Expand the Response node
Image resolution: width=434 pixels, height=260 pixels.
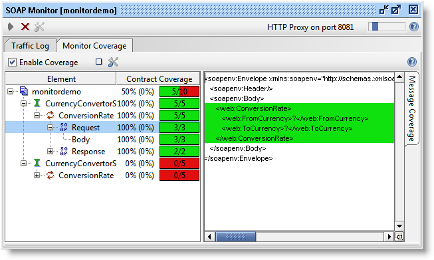[50, 151]
